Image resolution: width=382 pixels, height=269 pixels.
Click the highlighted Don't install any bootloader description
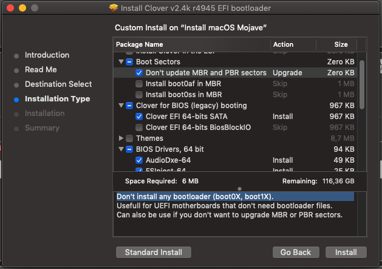tap(235, 197)
